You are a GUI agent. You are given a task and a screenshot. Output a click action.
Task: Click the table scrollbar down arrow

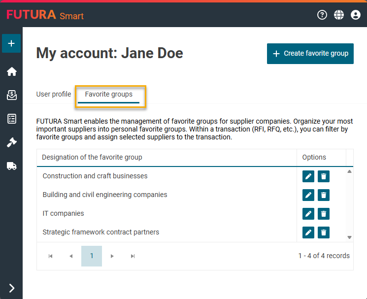[350, 237]
